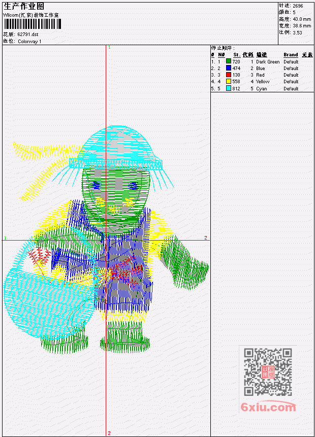This screenshot has height=437, width=315.
Task: Click the color count value 5
Action: click(294, 13)
